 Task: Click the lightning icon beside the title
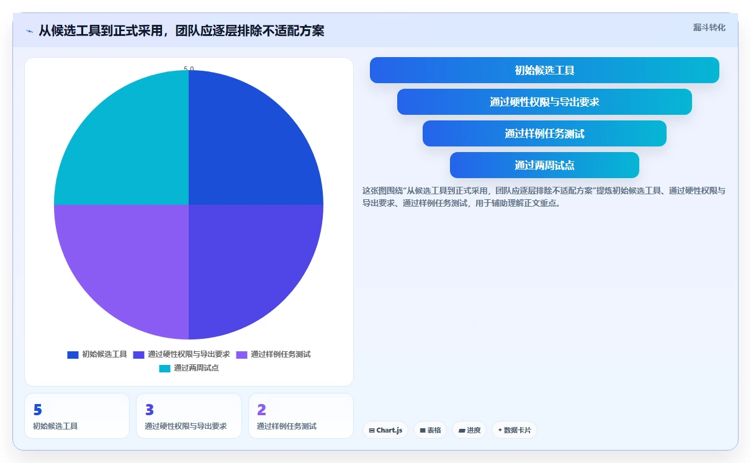click(x=29, y=31)
